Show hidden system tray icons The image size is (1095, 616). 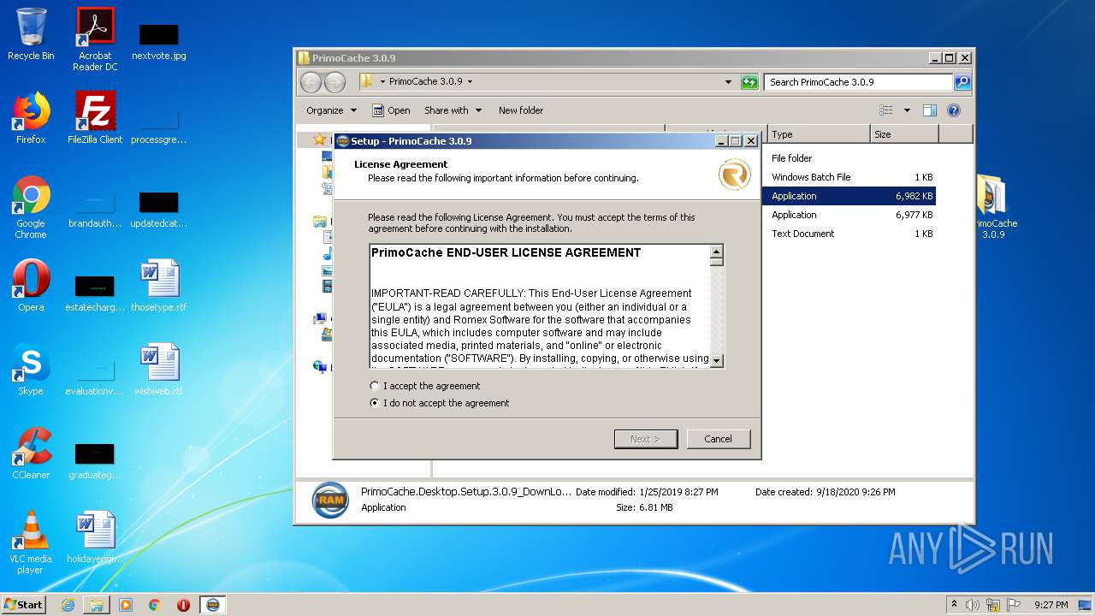pyautogui.click(x=955, y=605)
